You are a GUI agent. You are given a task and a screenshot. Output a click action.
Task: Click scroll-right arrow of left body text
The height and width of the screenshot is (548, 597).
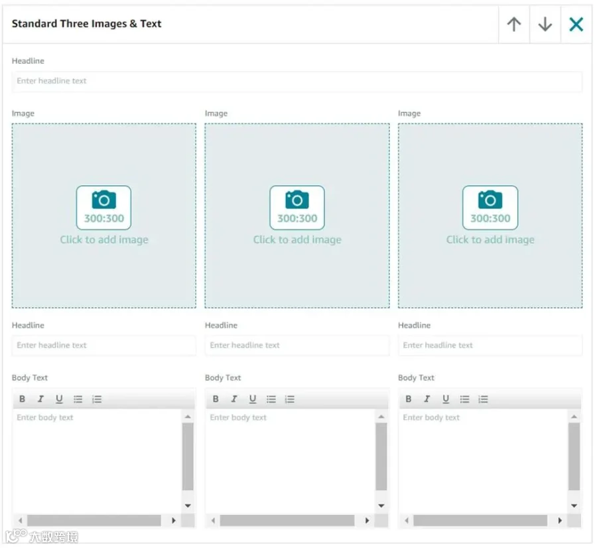[174, 521]
